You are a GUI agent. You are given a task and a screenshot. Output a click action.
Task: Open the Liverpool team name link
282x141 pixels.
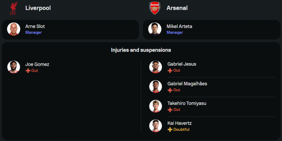pos(38,8)
